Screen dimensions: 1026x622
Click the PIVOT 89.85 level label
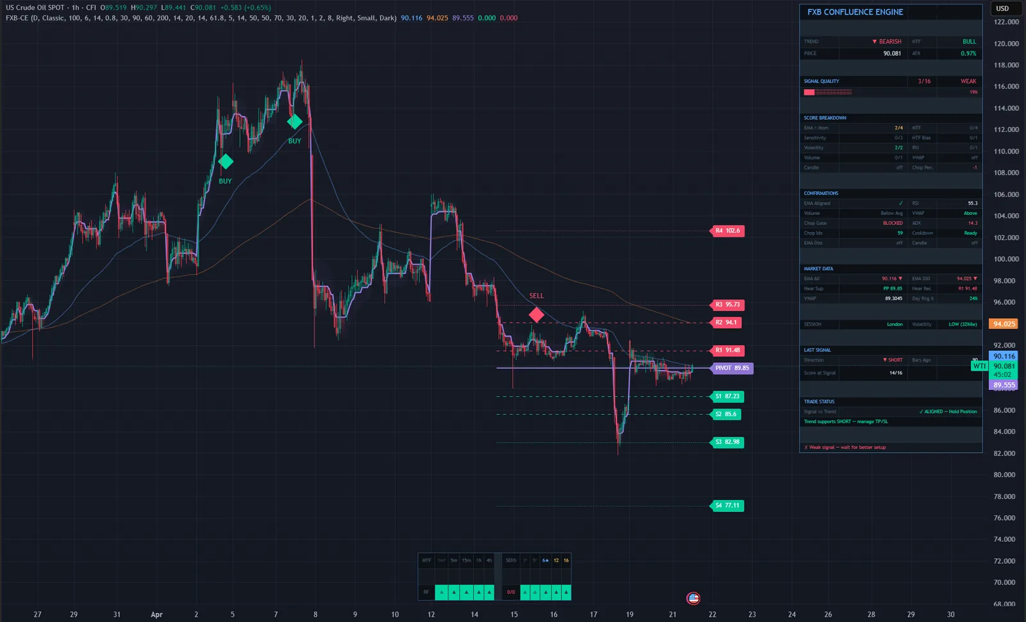tap(732, 368)
